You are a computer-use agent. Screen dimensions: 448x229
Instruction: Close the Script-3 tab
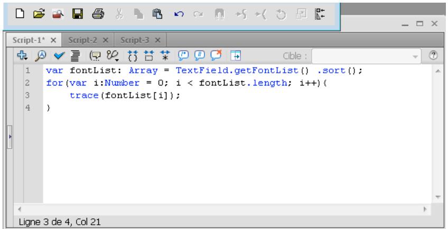(x=158, y=40)
